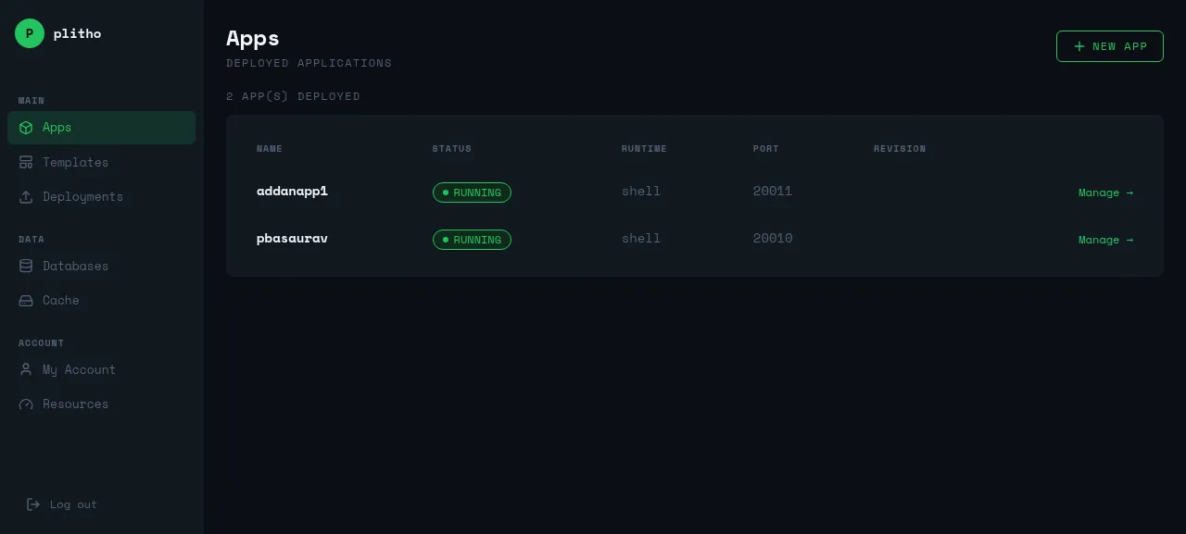This screenshot has width=1186, height=534.
Task: Click the Cache drive icon
Action: coord(26,300)
